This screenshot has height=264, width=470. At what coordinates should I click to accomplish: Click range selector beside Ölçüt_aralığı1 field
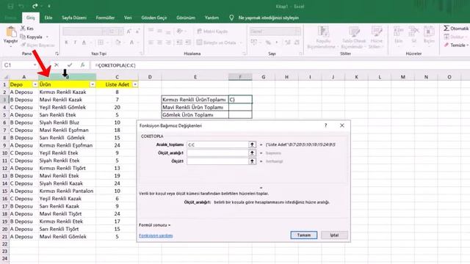pyautogui.click(x=253, y=153)
